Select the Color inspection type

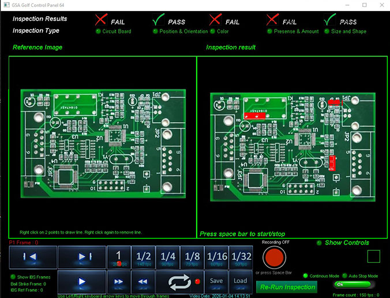(x=212, y=32)
